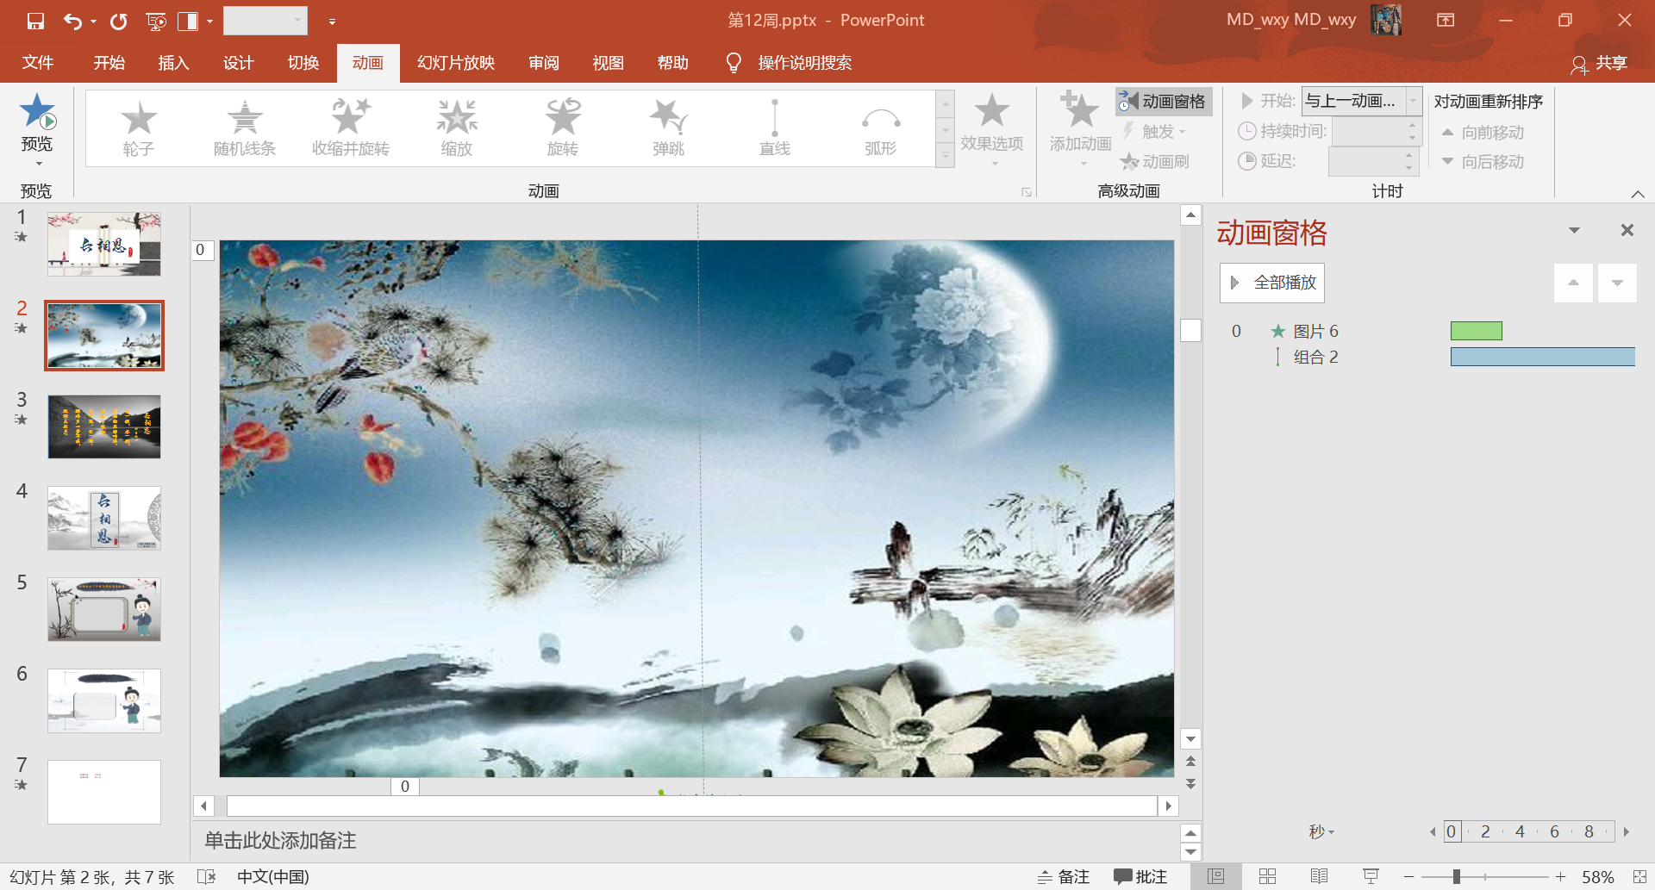The height and width of the screenshot is (890, 1655).
Task: Select the 随机线条 animation effect
Action: (x=245, y=128)
